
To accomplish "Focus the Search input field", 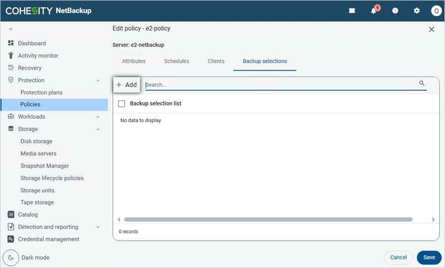I will (279, 85).
